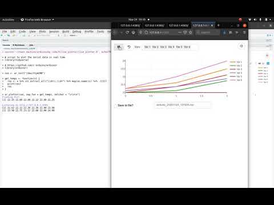The image size is (274, 205).
Task: Click the Var 1 tag in the Vars selector
Action: click(147, 47)
